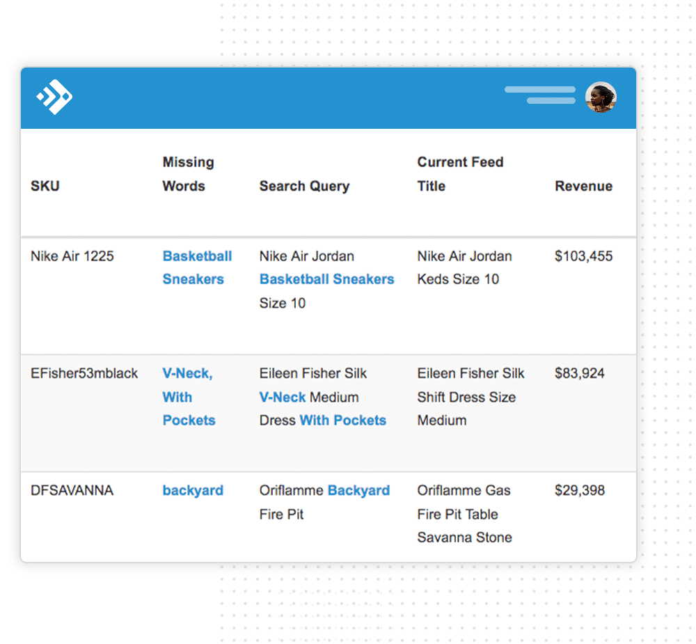The width and height of the screenshot is (696, 644).
Task: Click the backyard missing word
Action: [x=193, y=491]
